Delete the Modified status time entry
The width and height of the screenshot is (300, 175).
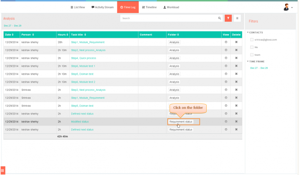click(x=236, y=122)
